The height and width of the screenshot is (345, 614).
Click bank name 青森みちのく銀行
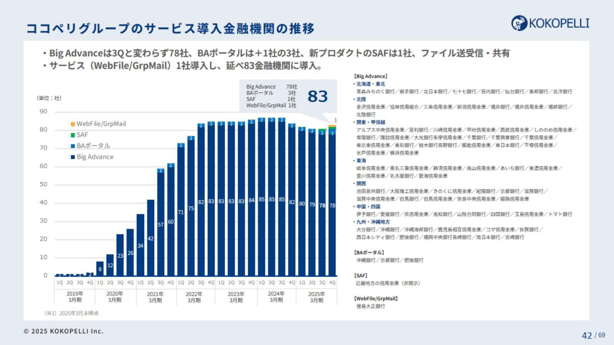click(376, 92)
